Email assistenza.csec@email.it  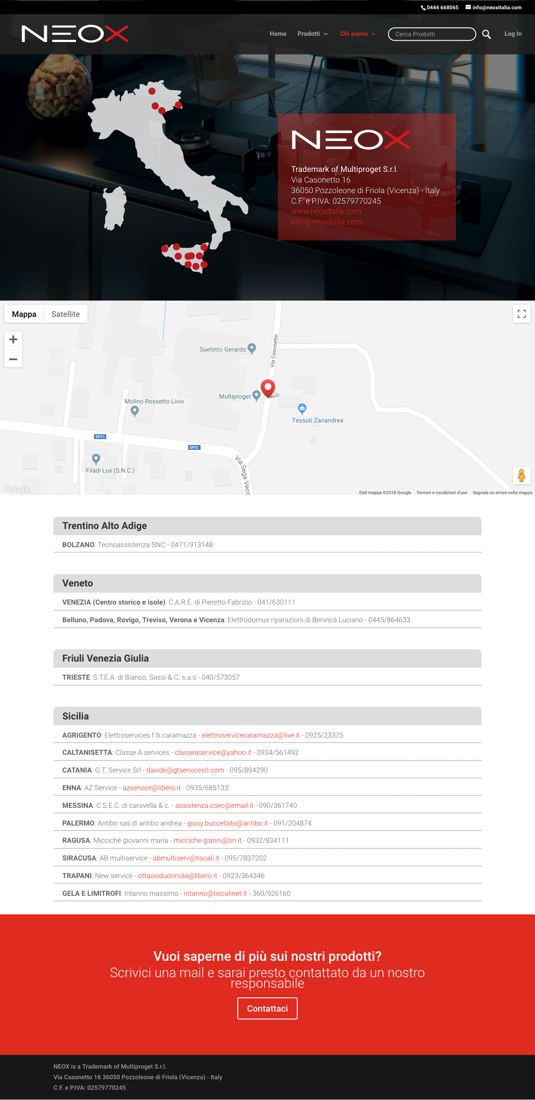click(x=214, y=806)
